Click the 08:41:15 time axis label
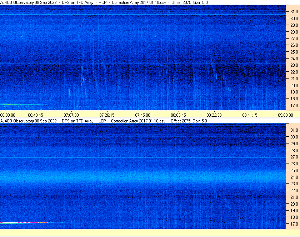This screenshot has height=237, width=300. click(x=250, y=115)
